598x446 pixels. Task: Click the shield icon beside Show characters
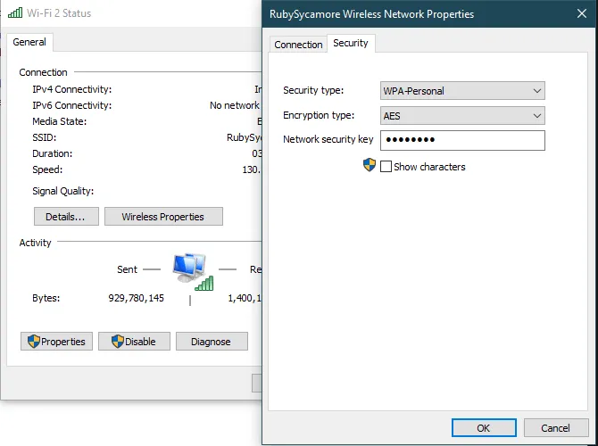click(x=370, y=166)
